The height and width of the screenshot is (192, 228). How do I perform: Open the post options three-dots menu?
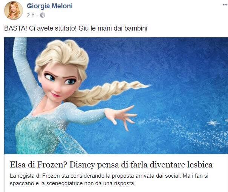(x=225, y=5)
